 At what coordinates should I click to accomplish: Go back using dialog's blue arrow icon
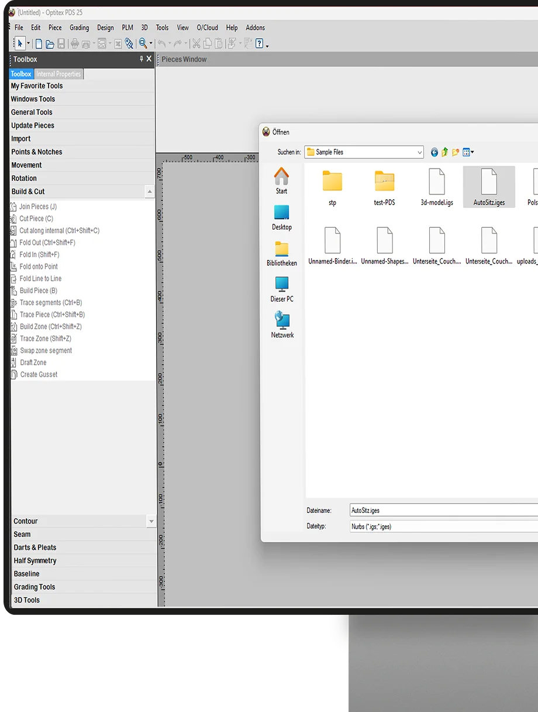[434, 152]
